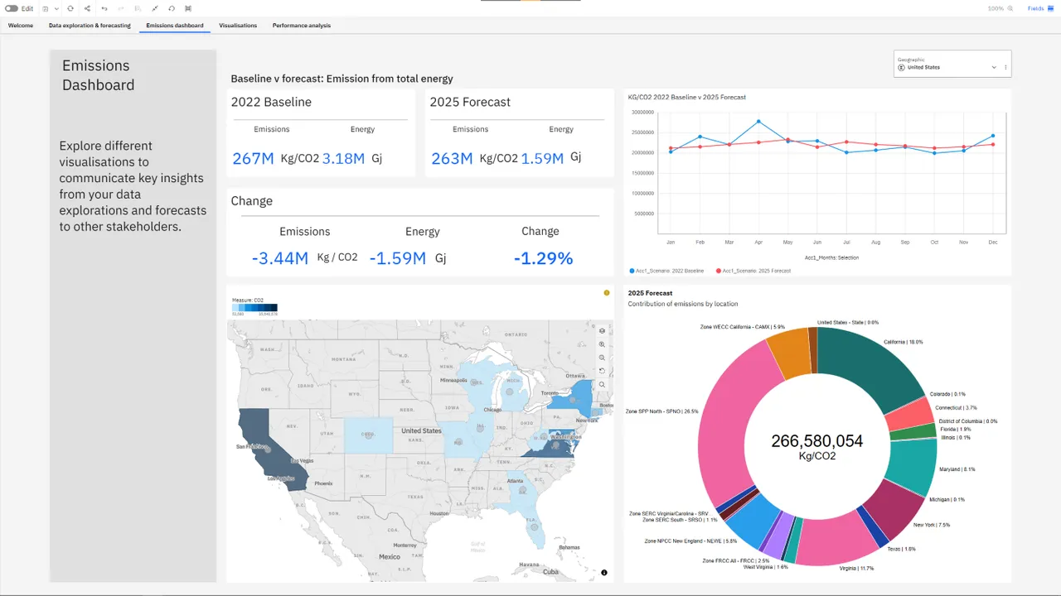Click the Undo arrow icon
This screenshot has height=596, width=1061.
coord(104,8)
